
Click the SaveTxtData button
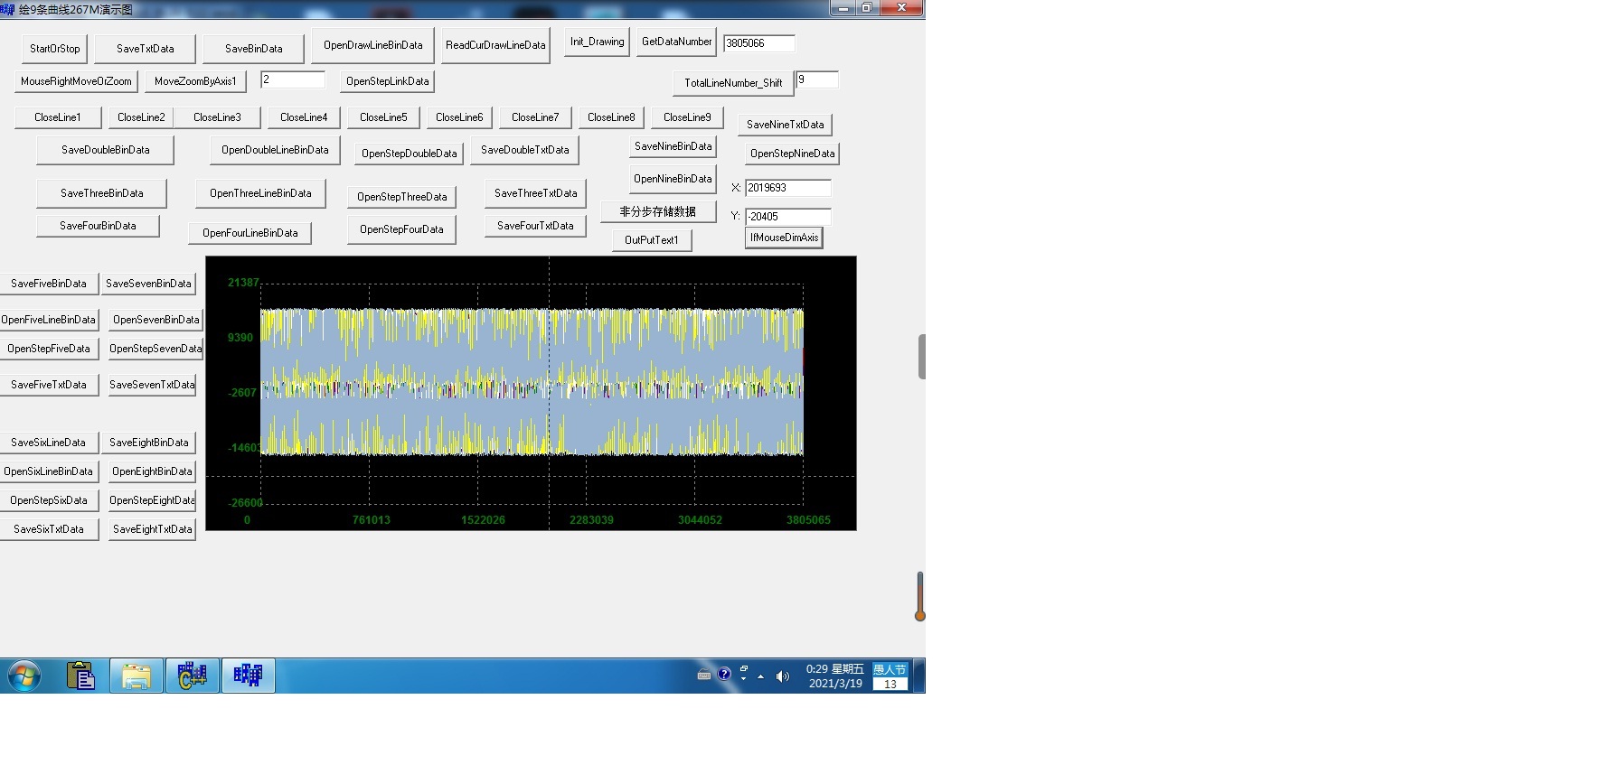tap(146, 49)
